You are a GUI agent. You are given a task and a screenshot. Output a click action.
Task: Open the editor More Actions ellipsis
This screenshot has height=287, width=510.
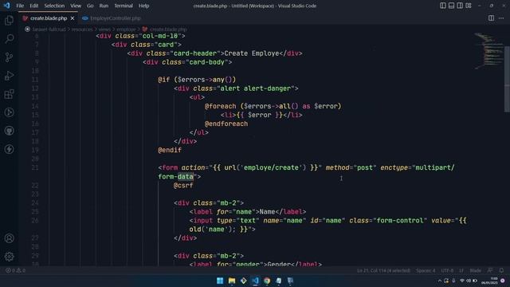pos(501,18)
